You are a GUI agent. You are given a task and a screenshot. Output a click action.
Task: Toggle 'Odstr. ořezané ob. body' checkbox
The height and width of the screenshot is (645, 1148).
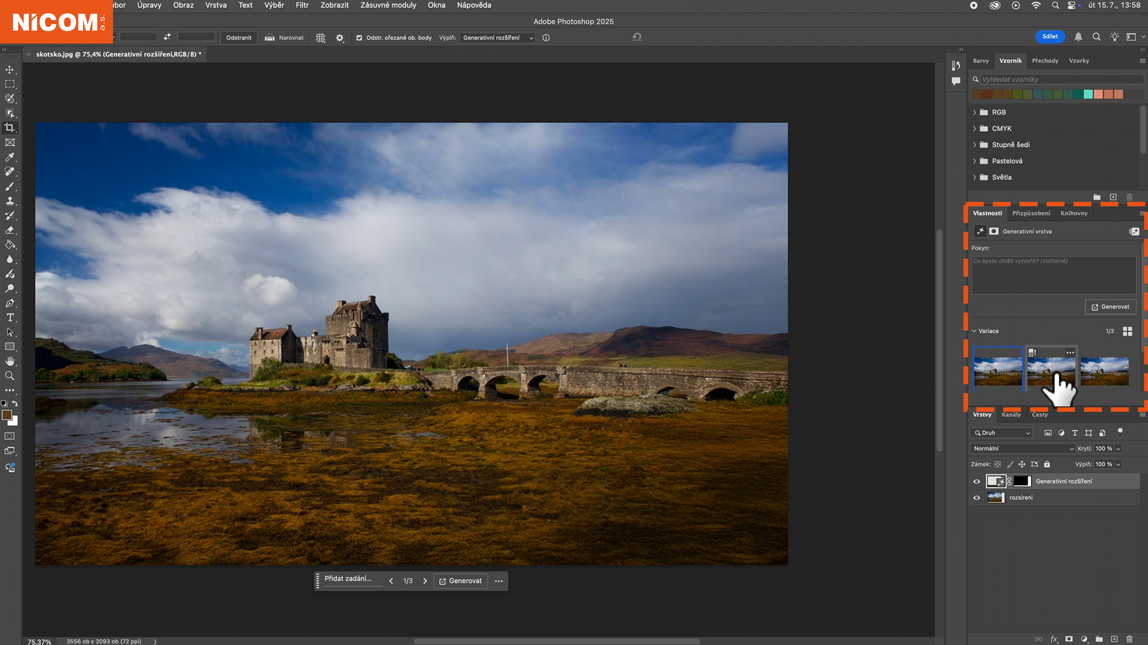[359, 38]
